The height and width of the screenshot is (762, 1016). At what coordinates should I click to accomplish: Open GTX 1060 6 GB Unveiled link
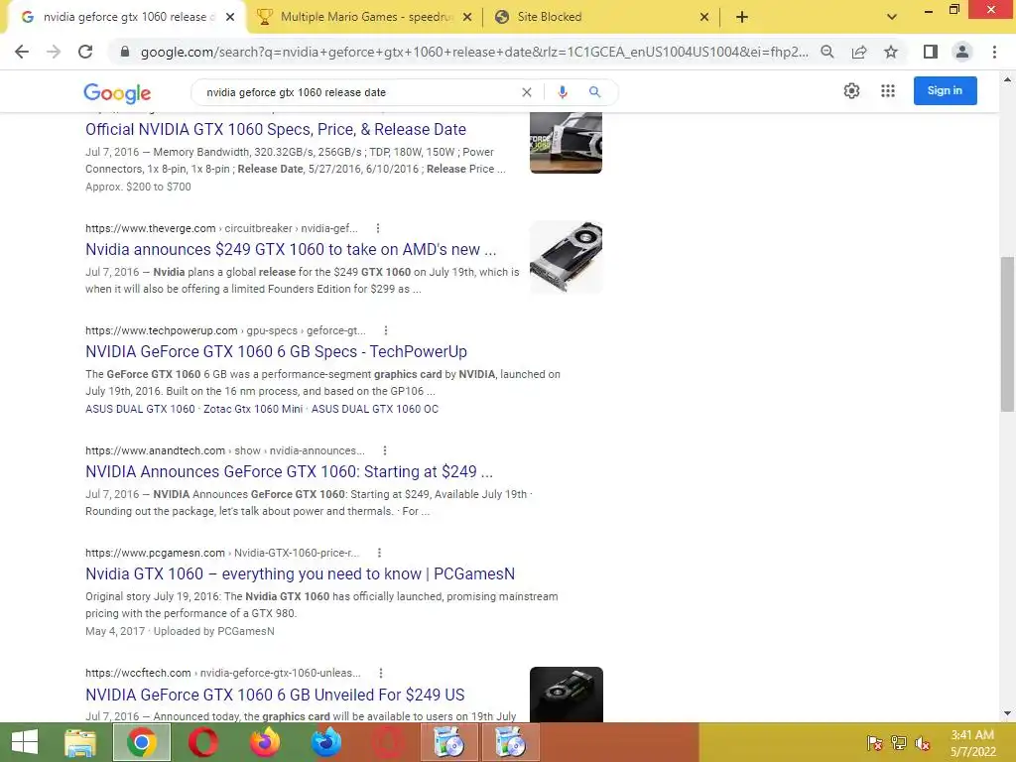pyautogui.click(x=275, y=695)
